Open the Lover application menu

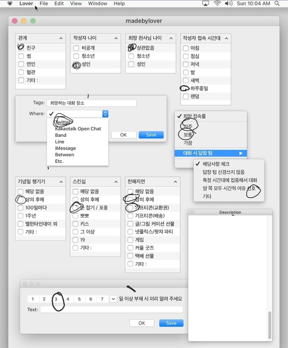click(26, 4)
